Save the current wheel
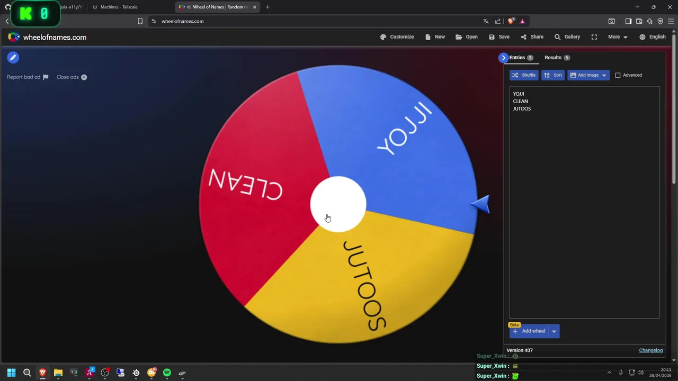 499,37
